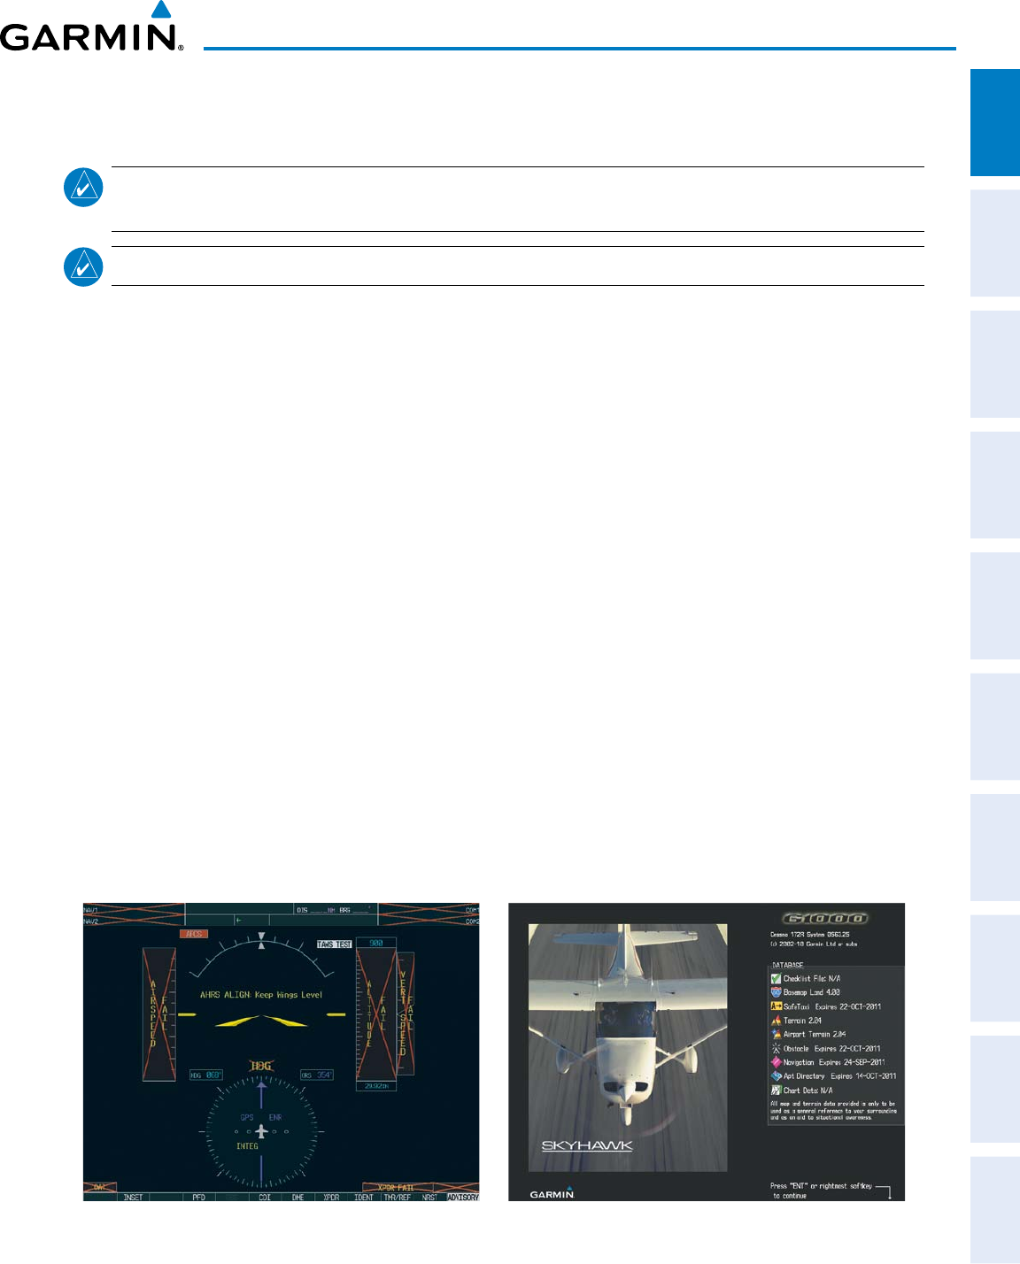This screenshot has width=1020, height=1264.
Task: Select the highlighted ADVISORY softkey
Action: (463, 1198)
